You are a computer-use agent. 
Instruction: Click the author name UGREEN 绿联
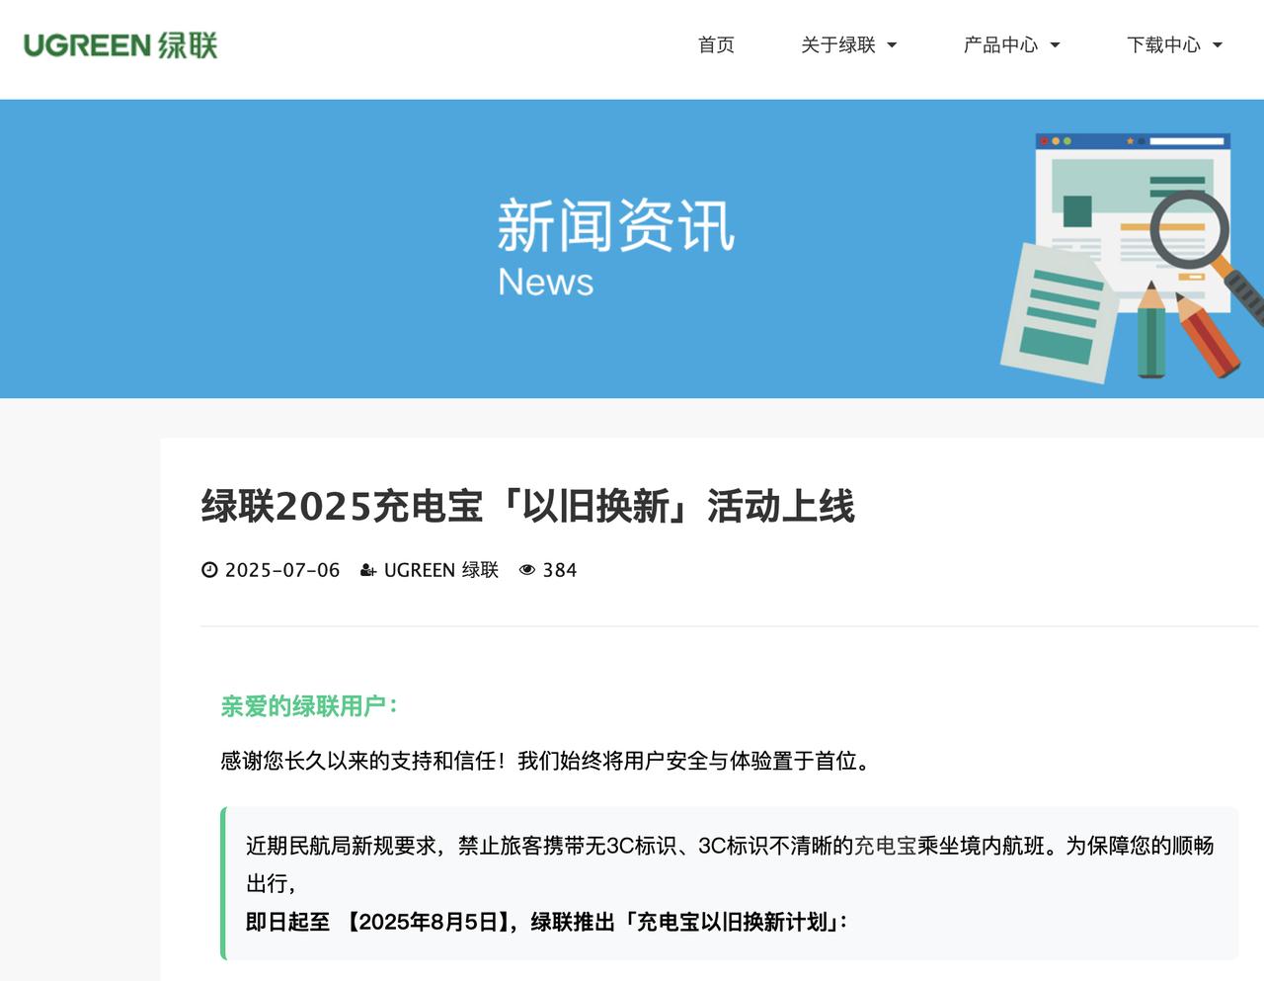(x=441, y=570)
